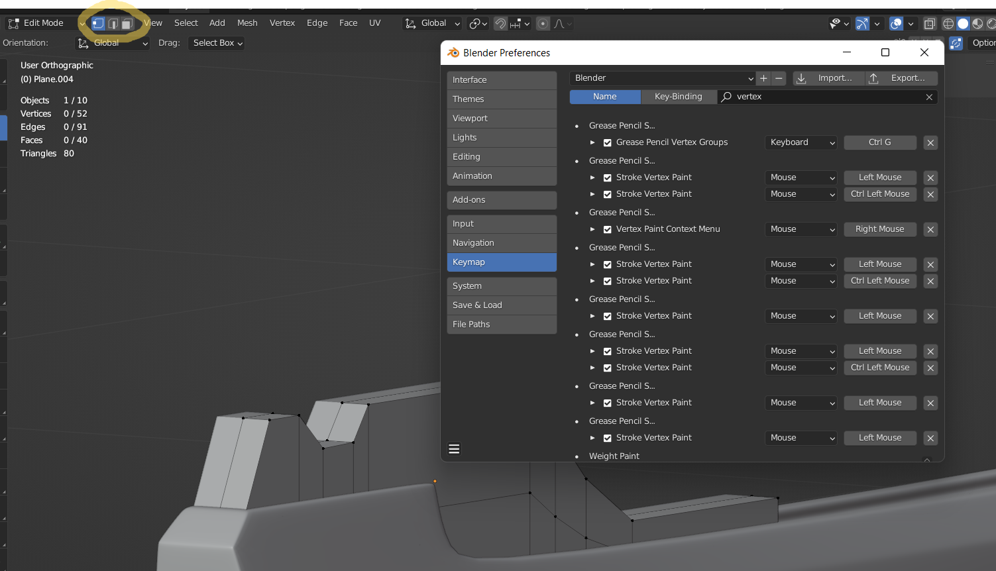This screenshot has height=571, width=996.
Task: Disable Stroke Vertex Paint with Left Mouse above Weight Paint
Action: coord(607,438)
